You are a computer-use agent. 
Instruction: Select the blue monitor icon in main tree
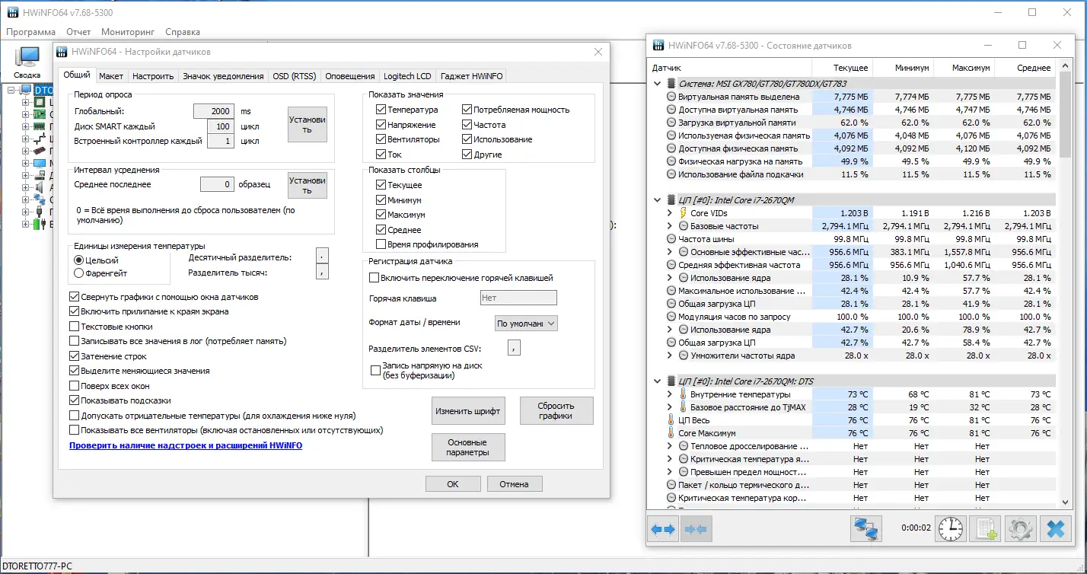(40, 163)
